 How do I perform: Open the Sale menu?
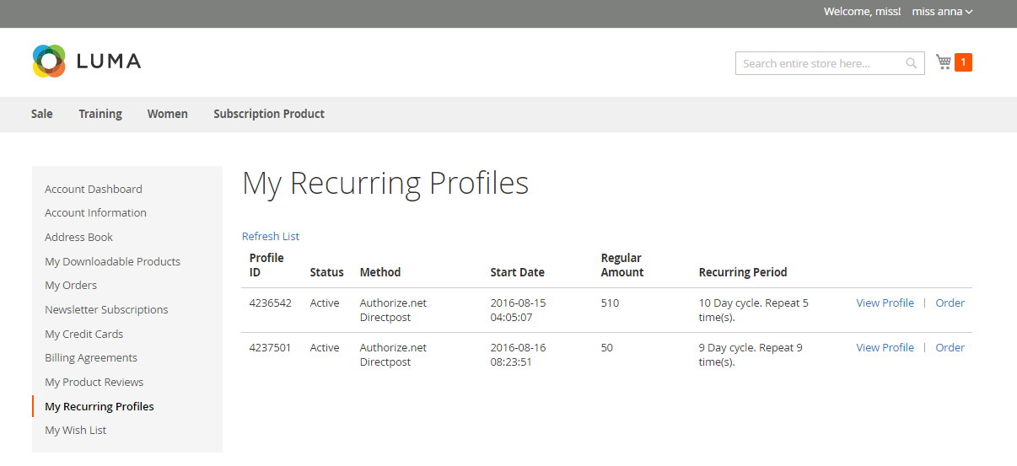(x=42, y=114)
